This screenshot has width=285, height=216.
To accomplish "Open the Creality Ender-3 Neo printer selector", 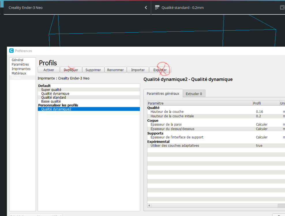I will pyautogui.click(x=77, y=7).
